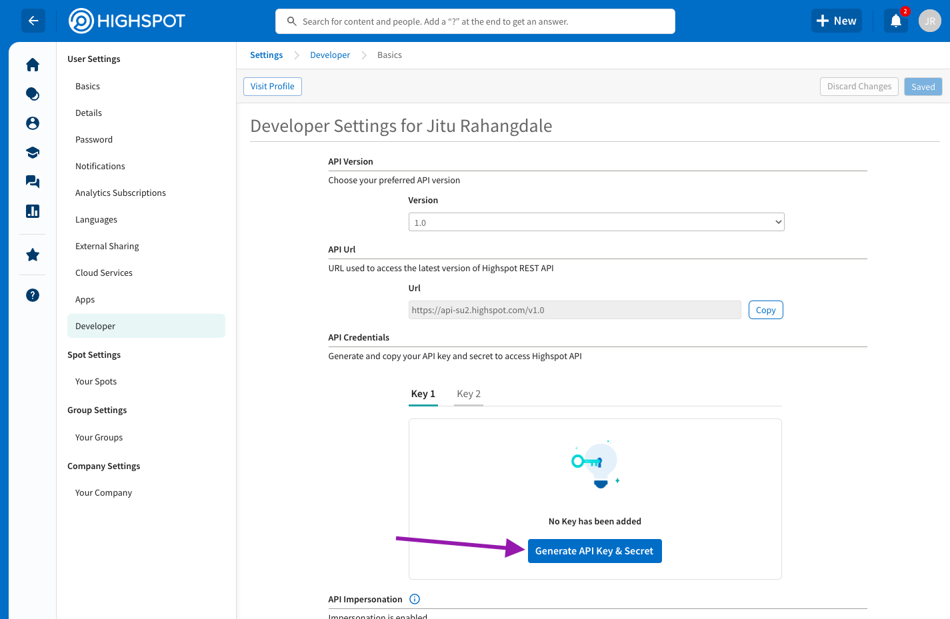Screen dimensions: 950x619
Task: Click the API Impersonation info icon
Action: point(415,599)
